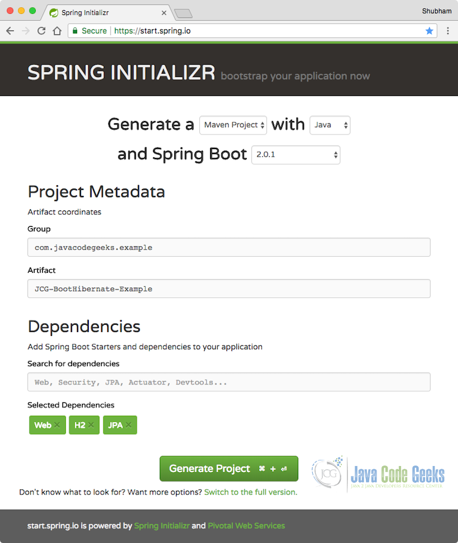Viewport: 458px width, 543px height.
Task: Open the Maven Project type dropdown
Action: [x=233, y=125]
